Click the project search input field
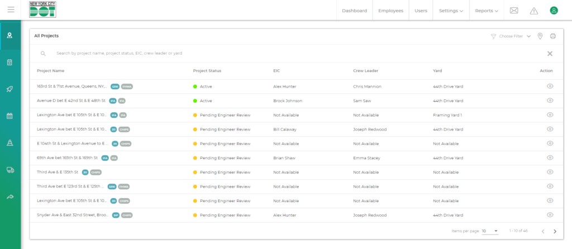572x249 pixels. (x=223, y=54)
